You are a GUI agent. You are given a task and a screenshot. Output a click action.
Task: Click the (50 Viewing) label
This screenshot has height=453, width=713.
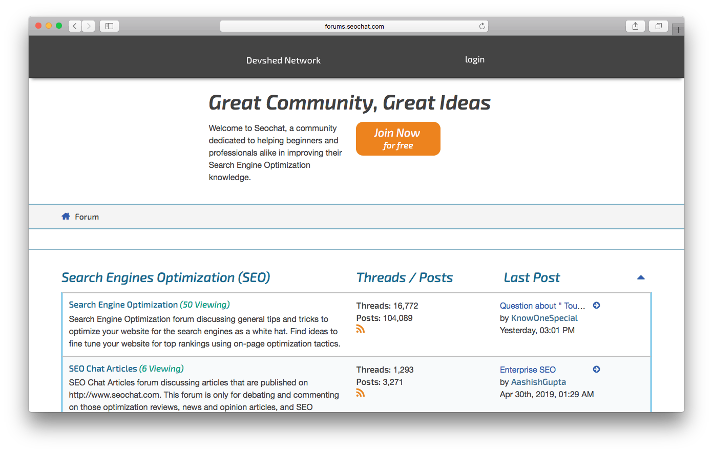click(x=205, y=305)
